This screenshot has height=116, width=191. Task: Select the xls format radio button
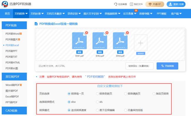[x=97, y=102]
